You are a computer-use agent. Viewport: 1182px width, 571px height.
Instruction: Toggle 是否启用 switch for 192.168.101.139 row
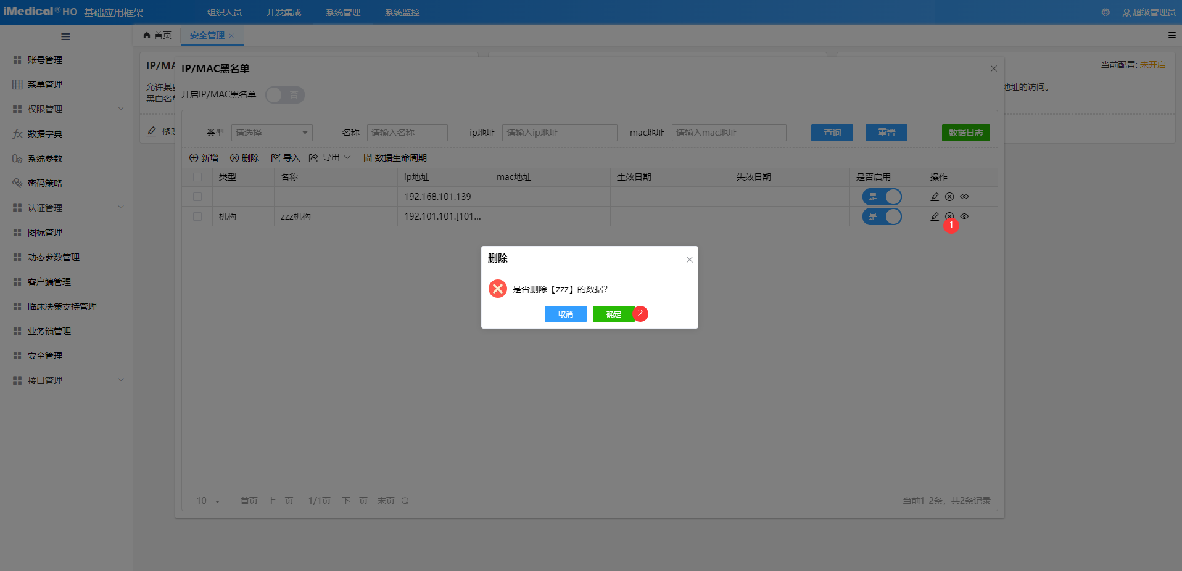[882, 197]
